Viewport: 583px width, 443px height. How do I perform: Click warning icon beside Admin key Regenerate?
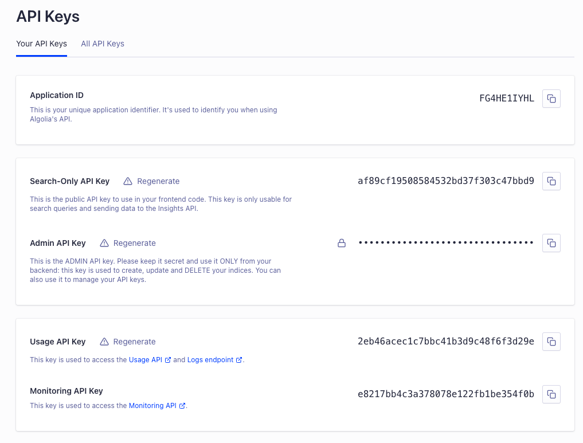tap(104, 243)
